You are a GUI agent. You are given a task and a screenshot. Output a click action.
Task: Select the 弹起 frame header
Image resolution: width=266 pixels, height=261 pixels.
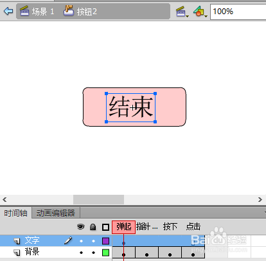pyautogui.click(x=123, y=227)
